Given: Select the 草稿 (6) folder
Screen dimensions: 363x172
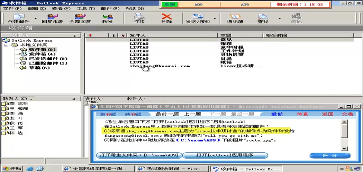Looking at the screenshot, I should click(x=39, y=68).
